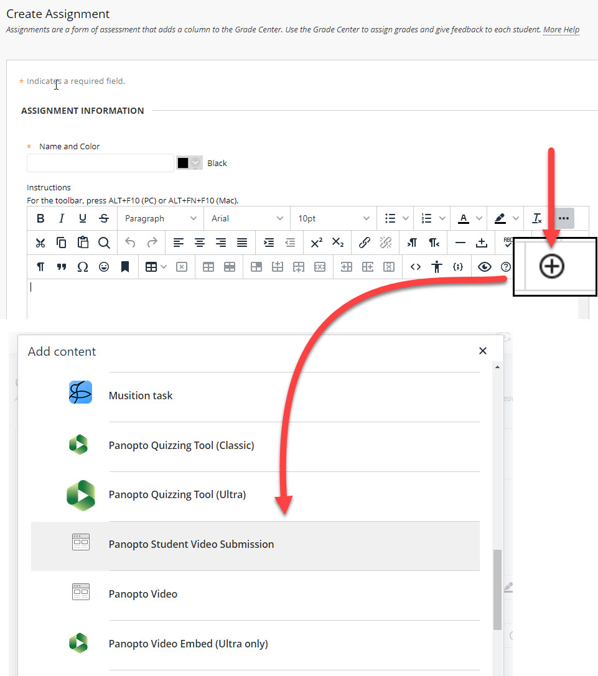Preview content with the eye icon
Image resolution: width=598 pixels, height=676 pixels.
click(485, 267)
